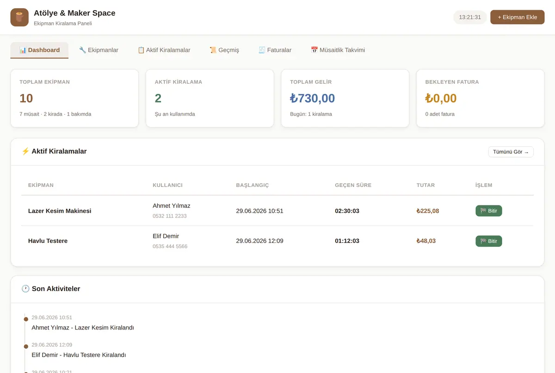Click the Lazer Kesim Makinesi equipment name

click(60, 211)
